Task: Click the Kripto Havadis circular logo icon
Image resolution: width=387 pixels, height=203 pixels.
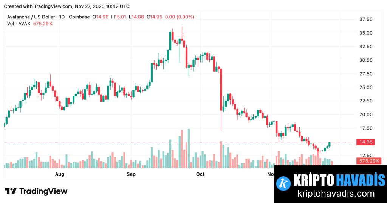Action: point(283,183)
